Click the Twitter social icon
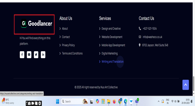195x106 pixels. tap(36, 55)
